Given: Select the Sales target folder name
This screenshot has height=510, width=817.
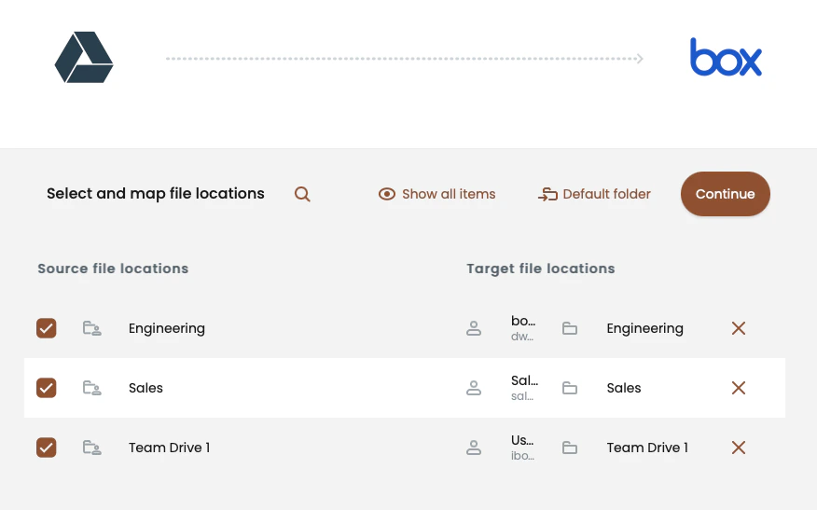Looking at the screenshot, I should pyautogui.click(x=623, y=388).
